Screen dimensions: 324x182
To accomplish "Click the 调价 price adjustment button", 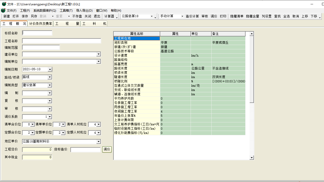I will [x=107, y=149].
